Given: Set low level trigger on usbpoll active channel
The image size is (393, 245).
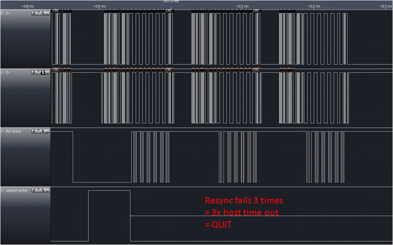Looking at the screenshot, I should 47,191.
